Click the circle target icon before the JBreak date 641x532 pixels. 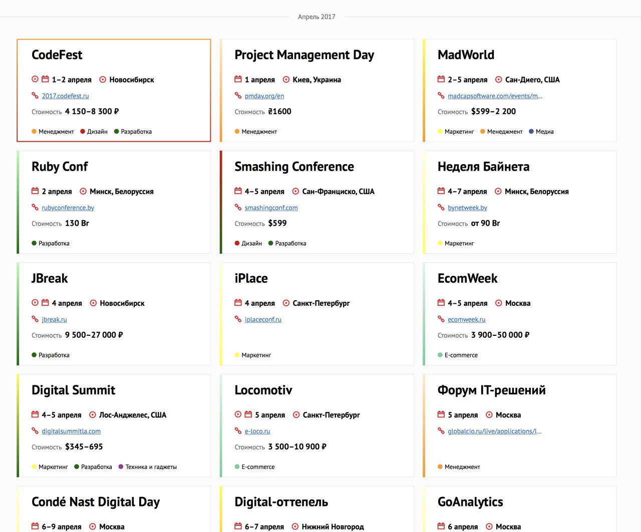pos(35,303)
